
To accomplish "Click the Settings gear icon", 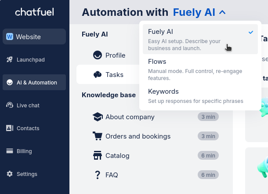I will pos(10,174).
